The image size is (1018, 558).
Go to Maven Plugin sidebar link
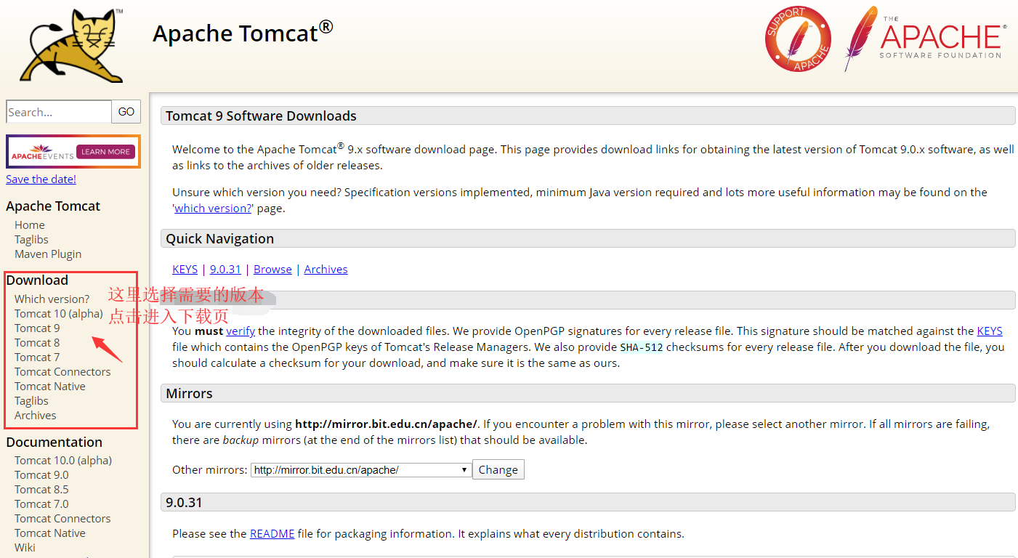pos(48,254)
